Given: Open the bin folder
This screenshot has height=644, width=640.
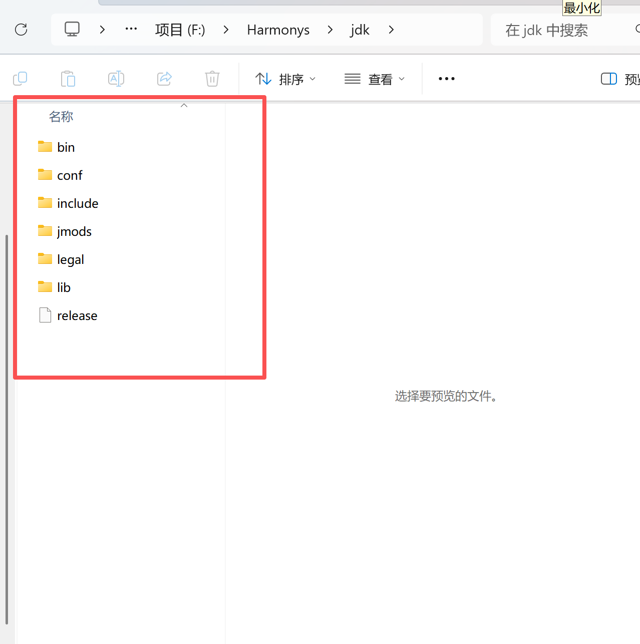Looking at the screenshot, I should coord(66,147).
